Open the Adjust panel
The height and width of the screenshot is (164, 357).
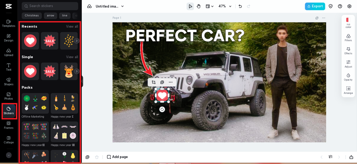pos(348,64)
